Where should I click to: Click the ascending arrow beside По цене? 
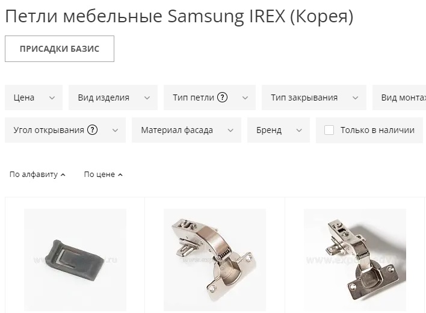pos(120,175)
